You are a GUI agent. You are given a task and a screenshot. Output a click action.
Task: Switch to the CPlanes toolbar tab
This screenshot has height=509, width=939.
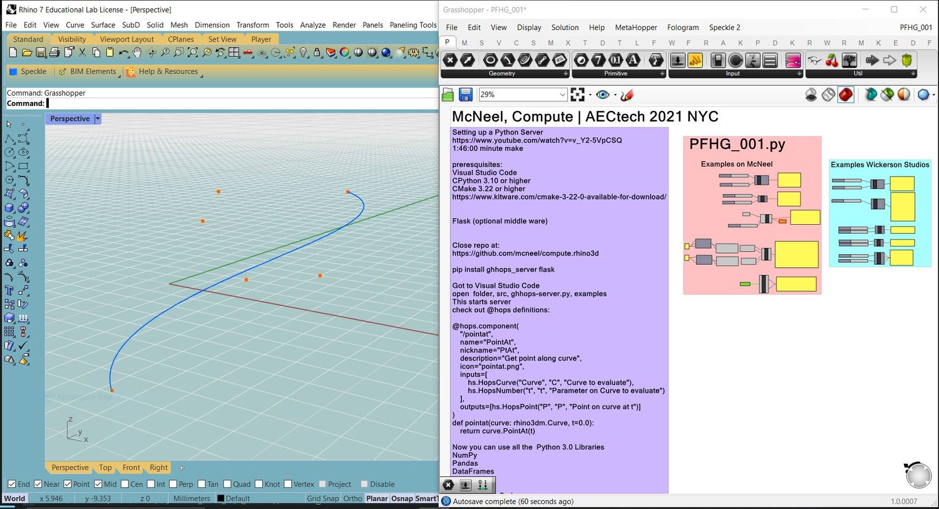coord(181,39)
